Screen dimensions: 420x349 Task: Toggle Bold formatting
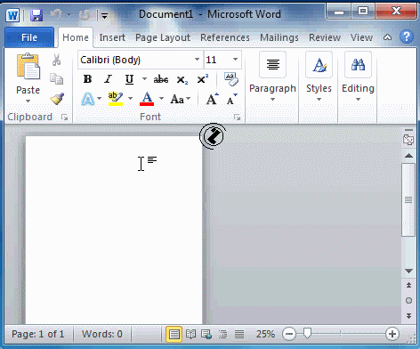pyautogui.click(x=87, y=79)
